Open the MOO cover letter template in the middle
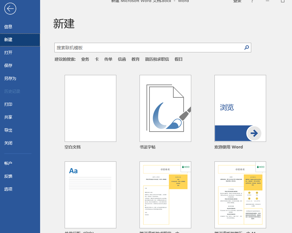292x233 pixels. tap(165, 195)
